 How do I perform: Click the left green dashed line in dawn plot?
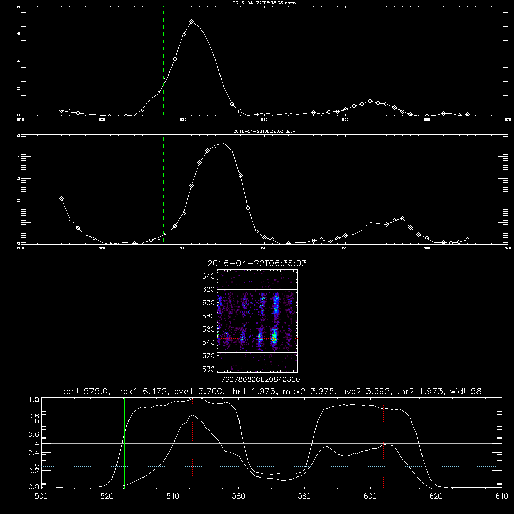pyautogui.click(x=163, y=61)
